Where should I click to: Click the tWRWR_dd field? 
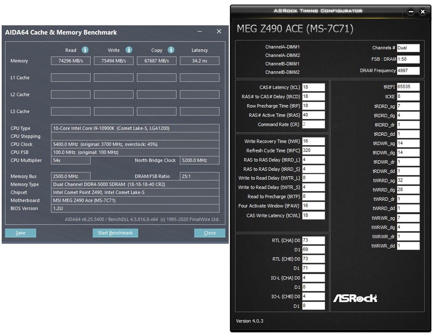(408, 246)
